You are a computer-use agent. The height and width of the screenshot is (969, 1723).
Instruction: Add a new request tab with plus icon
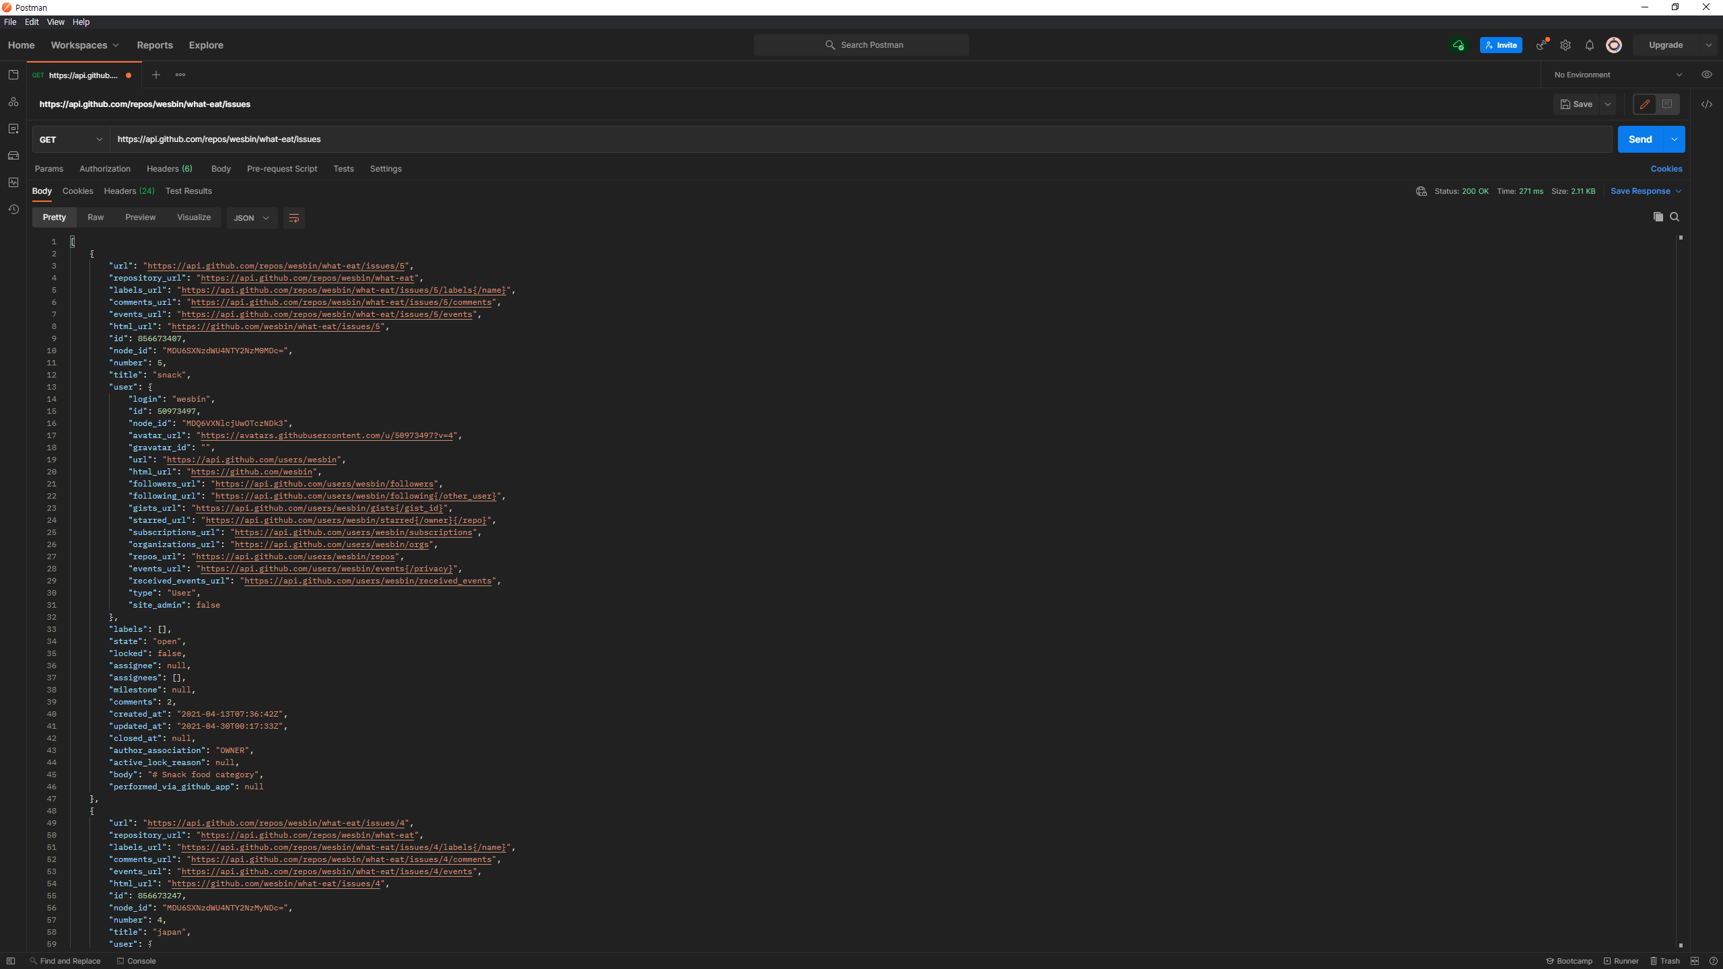156,75
